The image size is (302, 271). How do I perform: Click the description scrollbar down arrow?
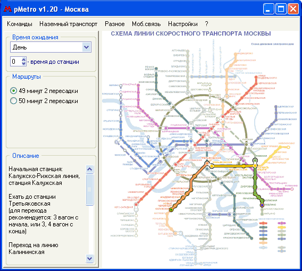point(89,258)
